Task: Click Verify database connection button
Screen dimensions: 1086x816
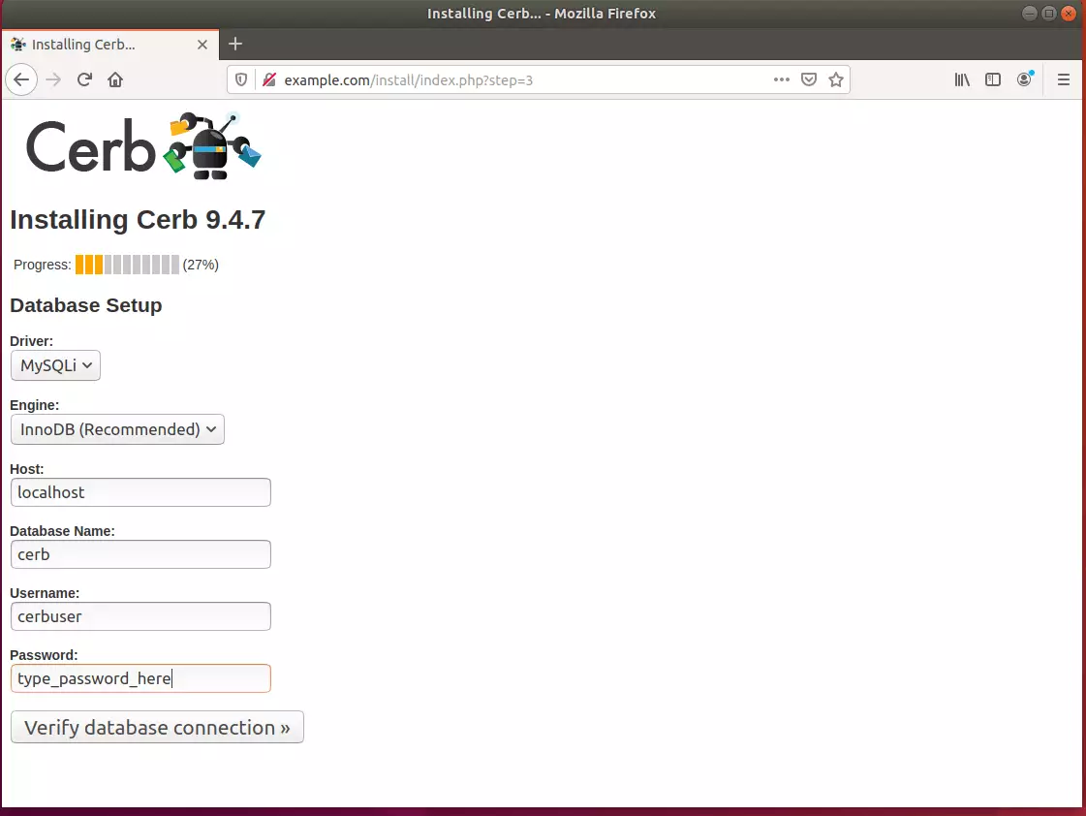Action: tap(157, 727)
